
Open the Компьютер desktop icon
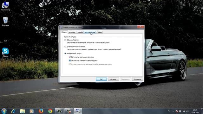[5, 6]
